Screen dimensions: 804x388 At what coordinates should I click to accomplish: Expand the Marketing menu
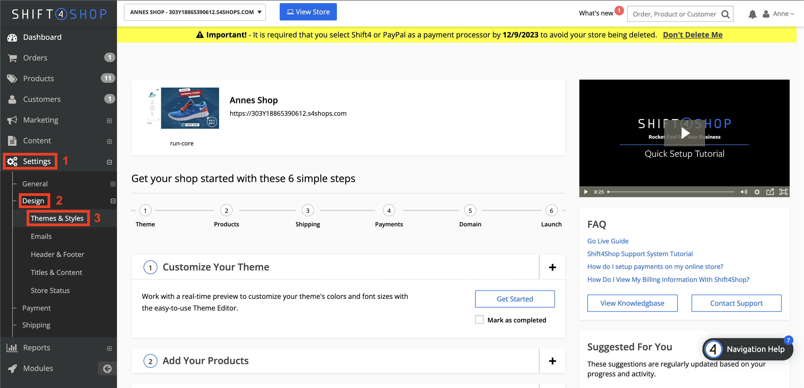(x=109, y=120)
